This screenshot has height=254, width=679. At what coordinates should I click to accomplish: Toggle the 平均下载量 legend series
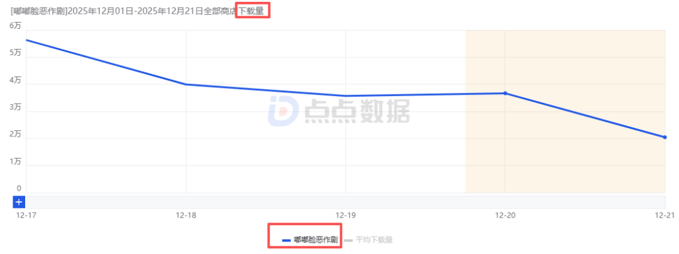point(368,240)
